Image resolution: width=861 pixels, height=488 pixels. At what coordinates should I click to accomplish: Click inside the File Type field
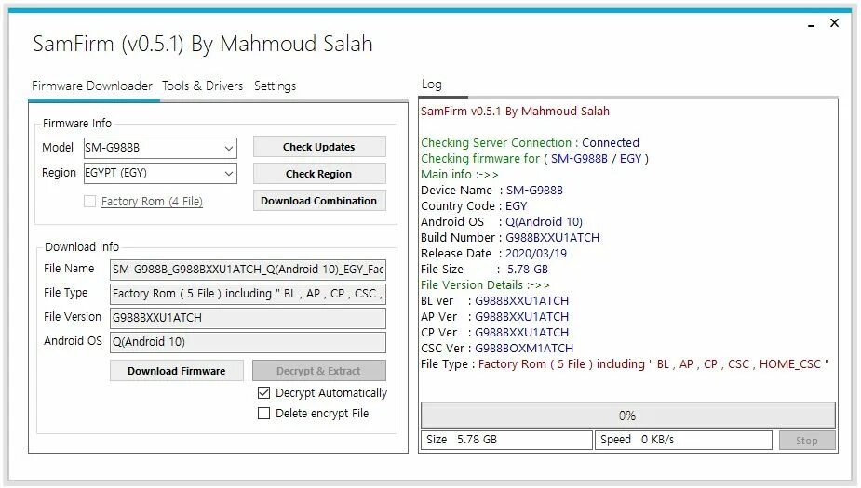248,294
